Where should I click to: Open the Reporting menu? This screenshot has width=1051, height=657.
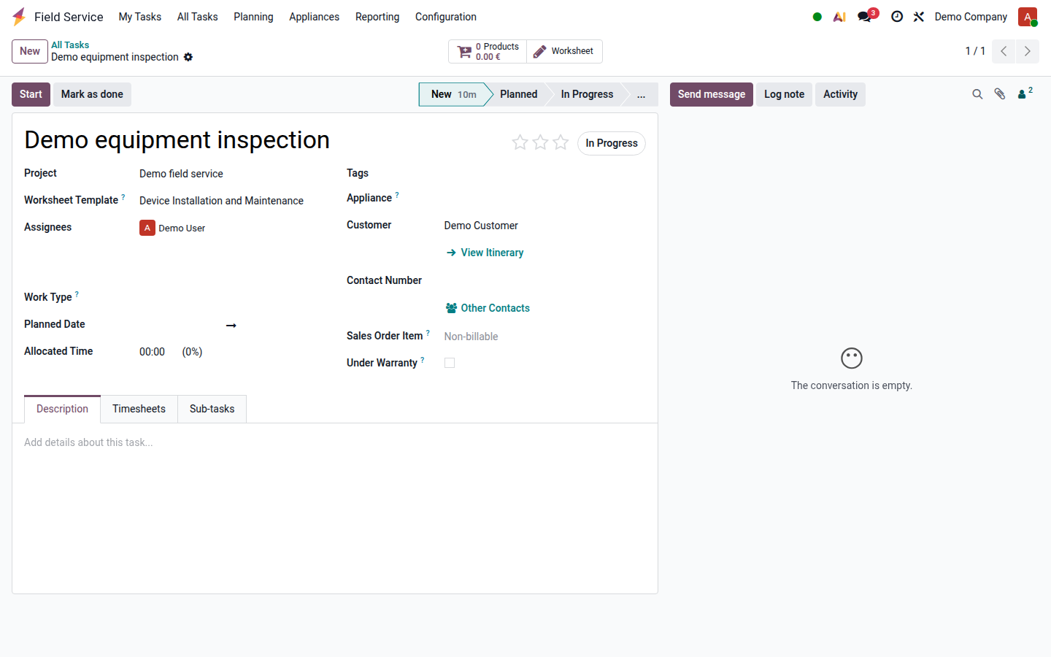pyautogui.click(x=377, y=17)
